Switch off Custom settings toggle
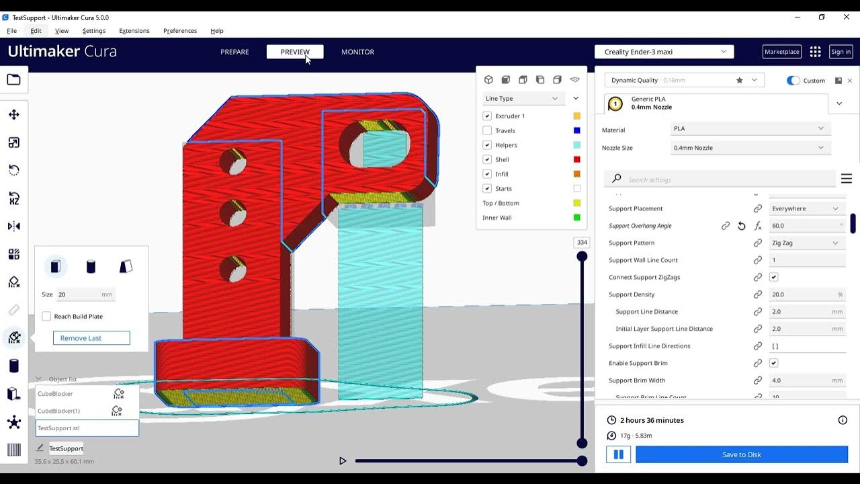The image size is (860, 484). 793,80
